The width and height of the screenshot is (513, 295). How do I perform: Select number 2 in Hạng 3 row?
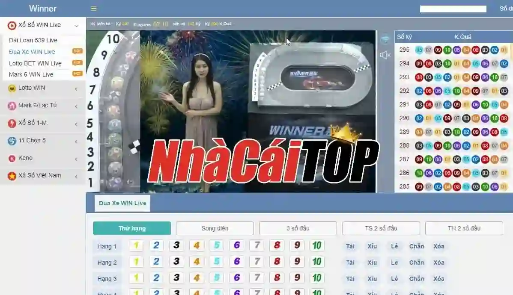[156, 278]
